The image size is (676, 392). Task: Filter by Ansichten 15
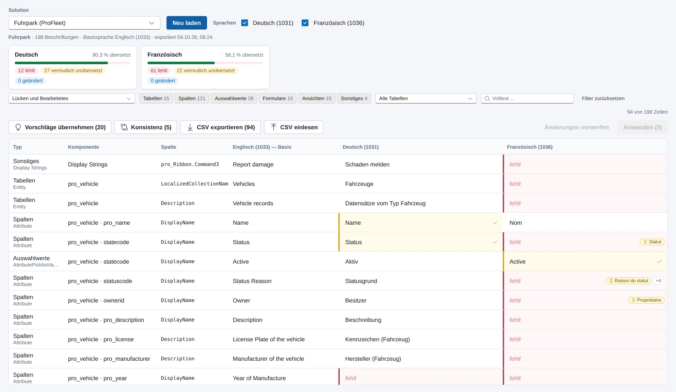tap(317, 98)
